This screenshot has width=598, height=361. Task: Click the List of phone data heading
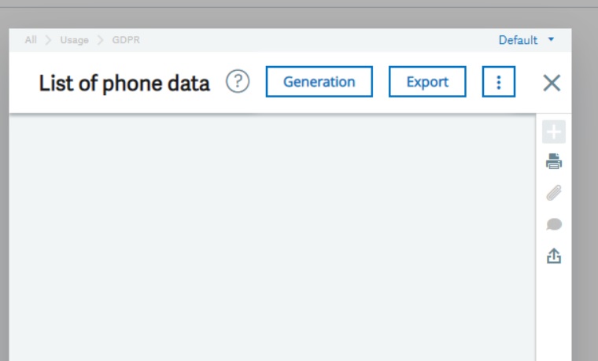tap(124, 83)
